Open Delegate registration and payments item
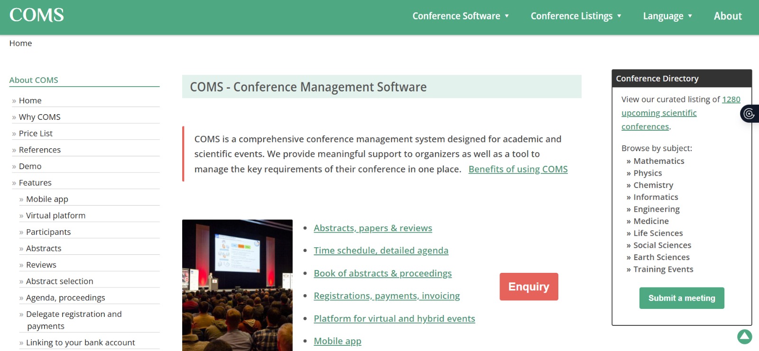Screen dimensions: 759x351 (x=74, y=320)
